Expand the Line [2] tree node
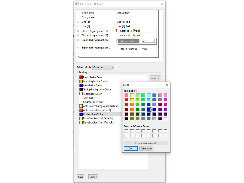 pos(78,26)
